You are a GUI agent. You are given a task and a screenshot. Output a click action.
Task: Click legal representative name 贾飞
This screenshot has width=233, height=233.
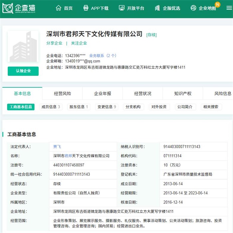57,146
